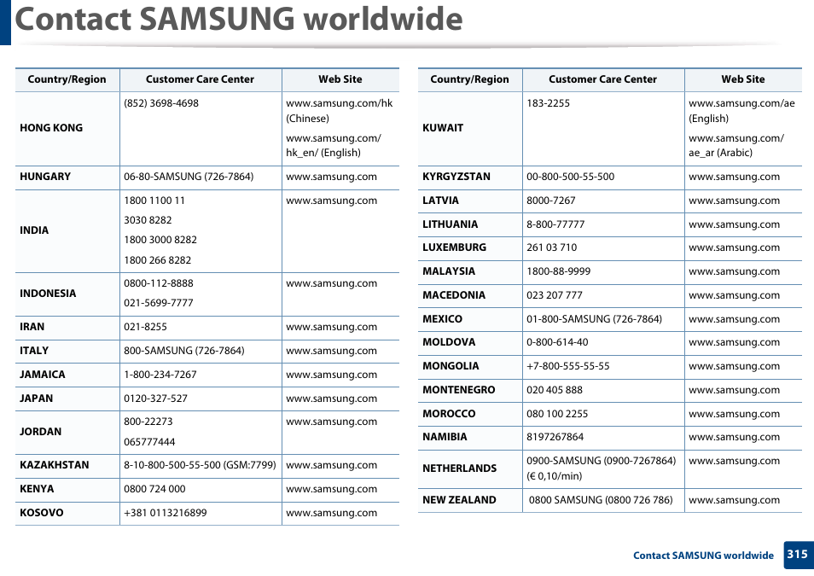Open Kuwait's ae_ar Arabic website link
The image size is (814, 576).
click(736, 145)
